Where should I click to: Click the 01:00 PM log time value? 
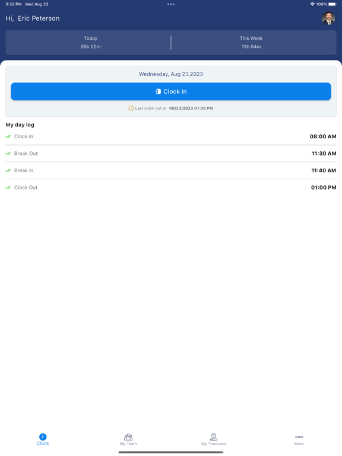(324, 188)
